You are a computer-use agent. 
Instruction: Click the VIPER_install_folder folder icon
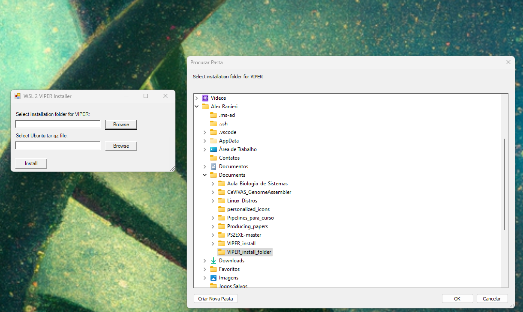coord(221,252)
